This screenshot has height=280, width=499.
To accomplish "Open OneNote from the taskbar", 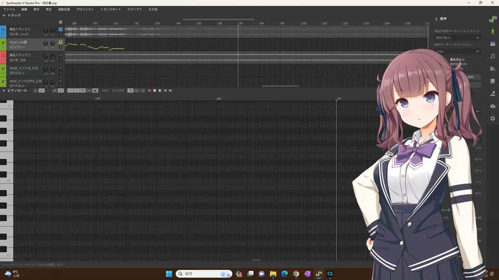I will (307, 274).
